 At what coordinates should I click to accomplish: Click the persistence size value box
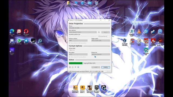pos(104,36)
